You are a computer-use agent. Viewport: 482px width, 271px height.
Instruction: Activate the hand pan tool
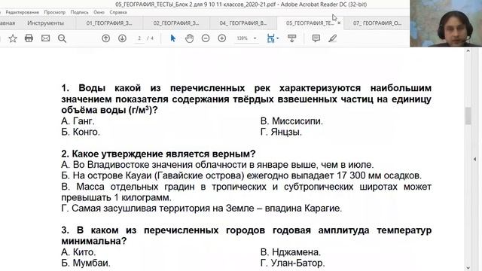(x=189, y=38)
